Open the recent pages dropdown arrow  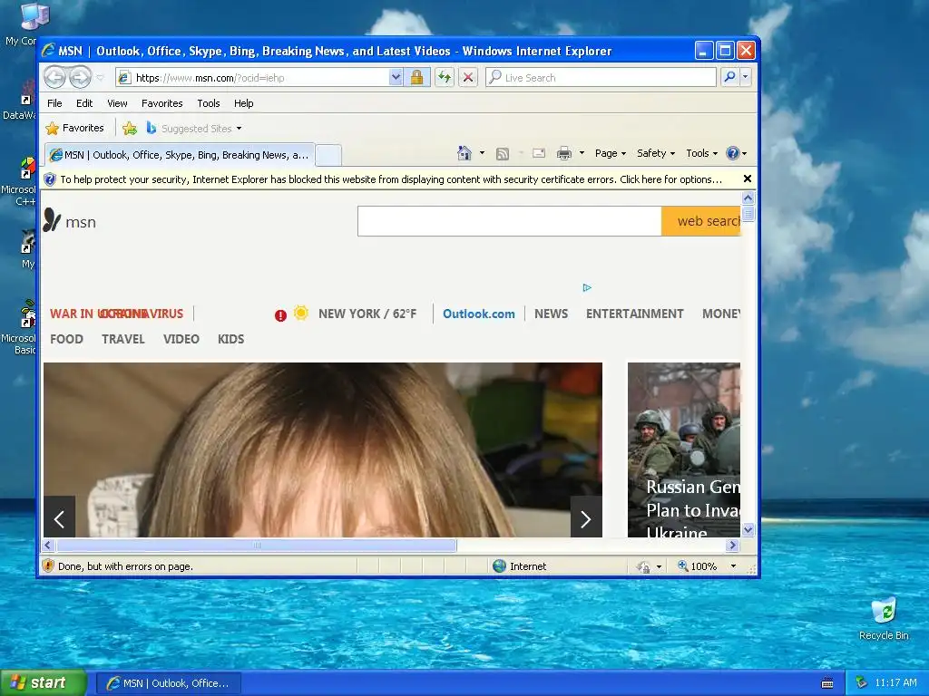pyautogui.click(x=100, y=78)
